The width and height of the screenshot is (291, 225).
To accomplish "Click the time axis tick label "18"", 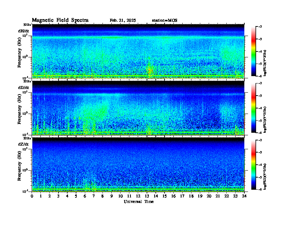I will tap(191, 196).
